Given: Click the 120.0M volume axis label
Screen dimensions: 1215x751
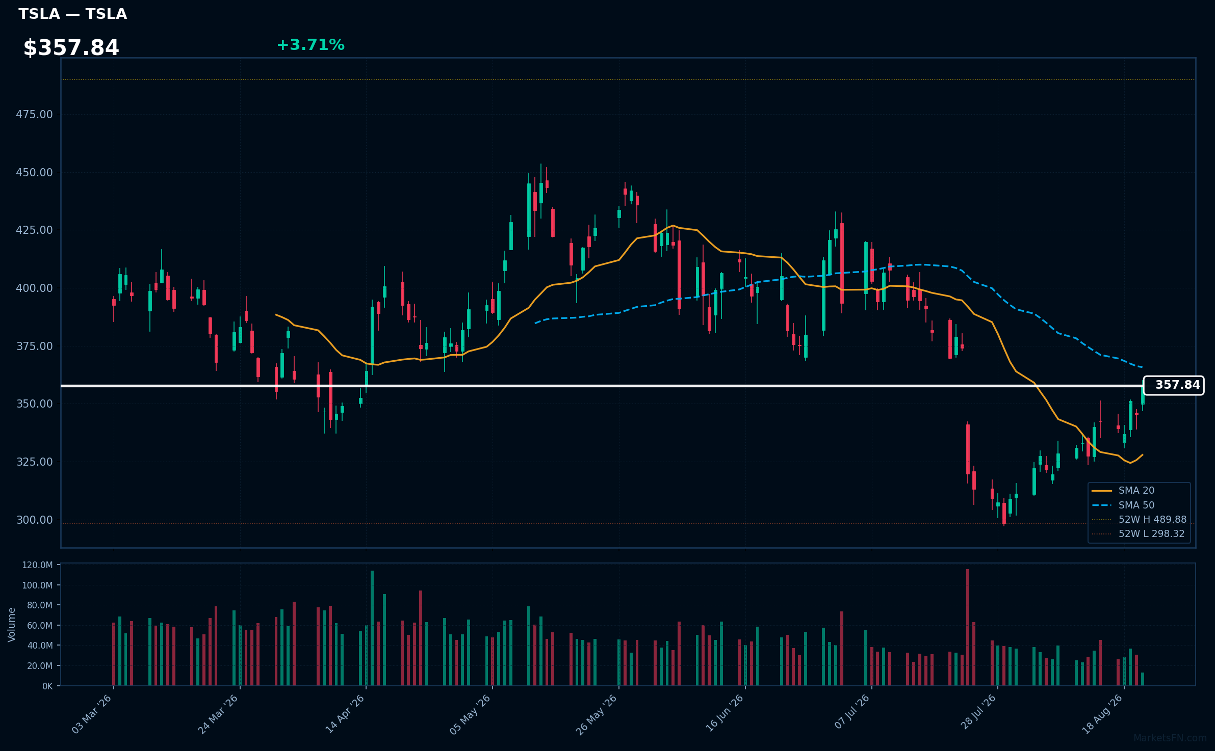Looking at the screenshot, I should [x=37, y=565].
